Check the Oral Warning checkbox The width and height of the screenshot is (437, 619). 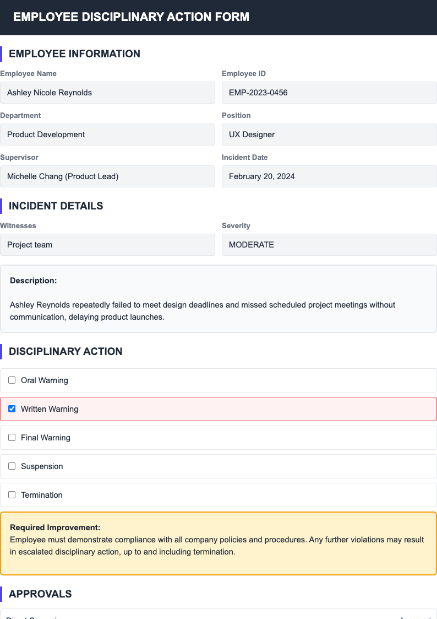12,380
